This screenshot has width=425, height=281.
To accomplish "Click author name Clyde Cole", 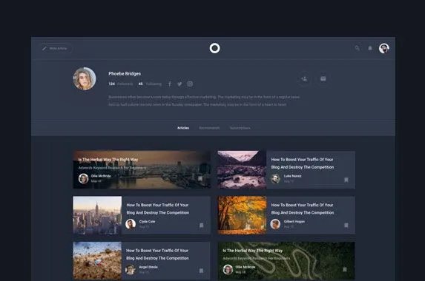I will click(147, 221).
